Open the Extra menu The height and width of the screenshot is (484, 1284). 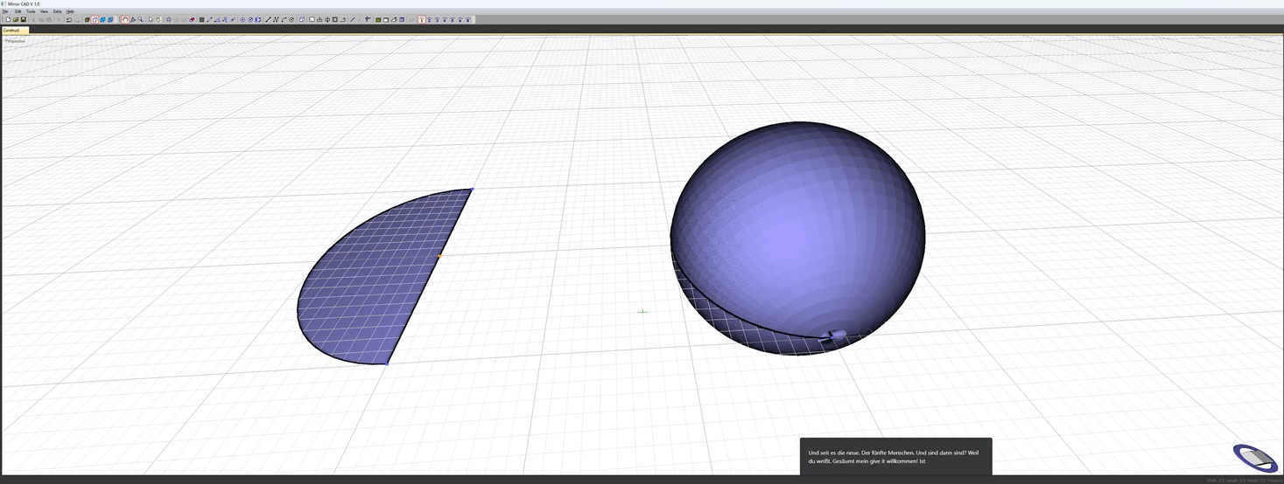pyautogui.click(x=57, y=11)
